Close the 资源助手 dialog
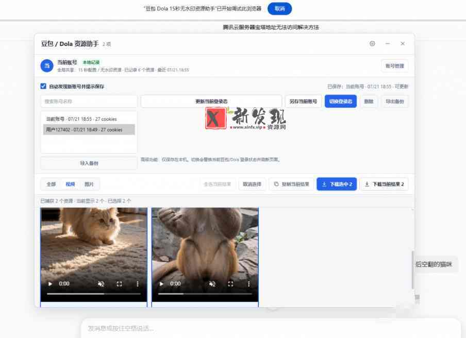The width and height of the screenshot is (466, 338). tap(403, 44)
